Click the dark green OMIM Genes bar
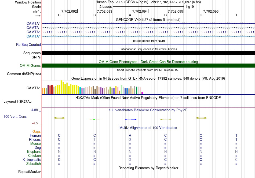Screen dimensions: 255x178 click(x=148, y=65)
